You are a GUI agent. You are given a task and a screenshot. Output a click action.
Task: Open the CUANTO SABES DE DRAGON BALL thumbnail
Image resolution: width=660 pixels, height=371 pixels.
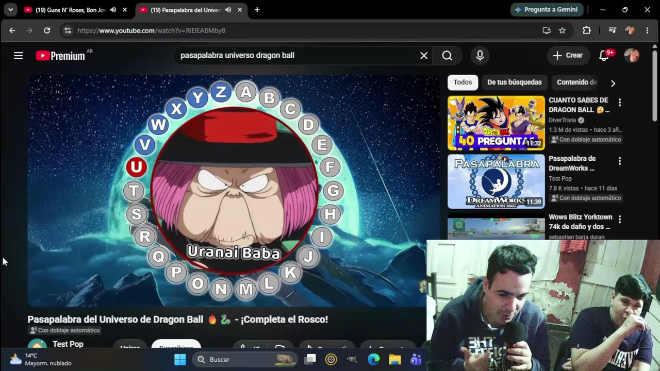(x=496, y=123)
